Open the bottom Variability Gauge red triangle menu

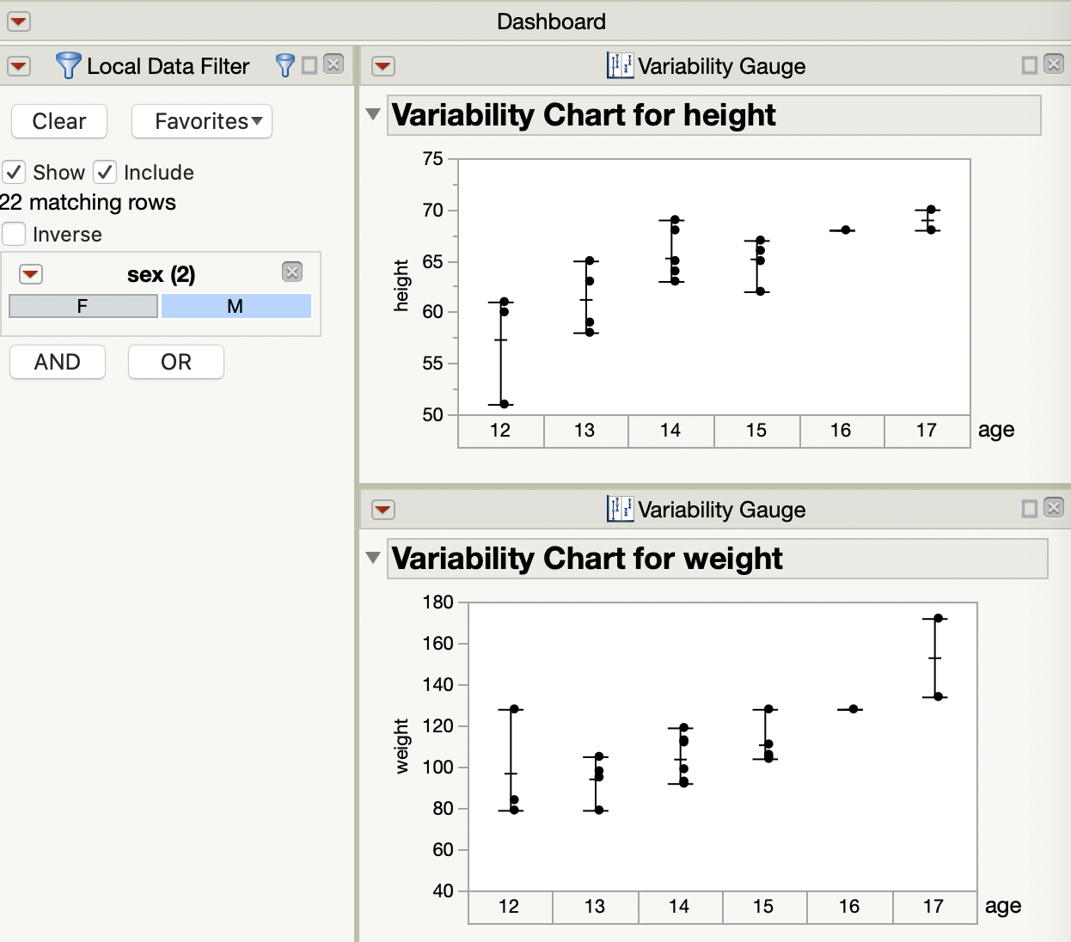click(x=383, y=510)
